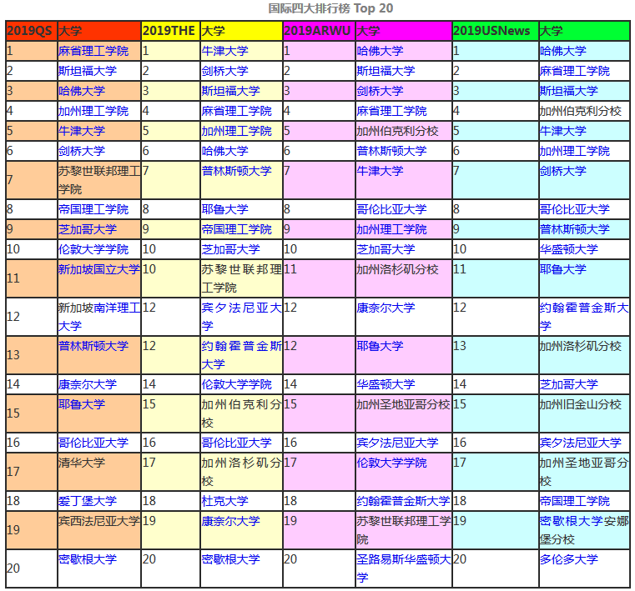The height and width of the screenshot is (591, 635).
Task: Open 新加坡国立大学 link
Action: click(x=99, y=269)
